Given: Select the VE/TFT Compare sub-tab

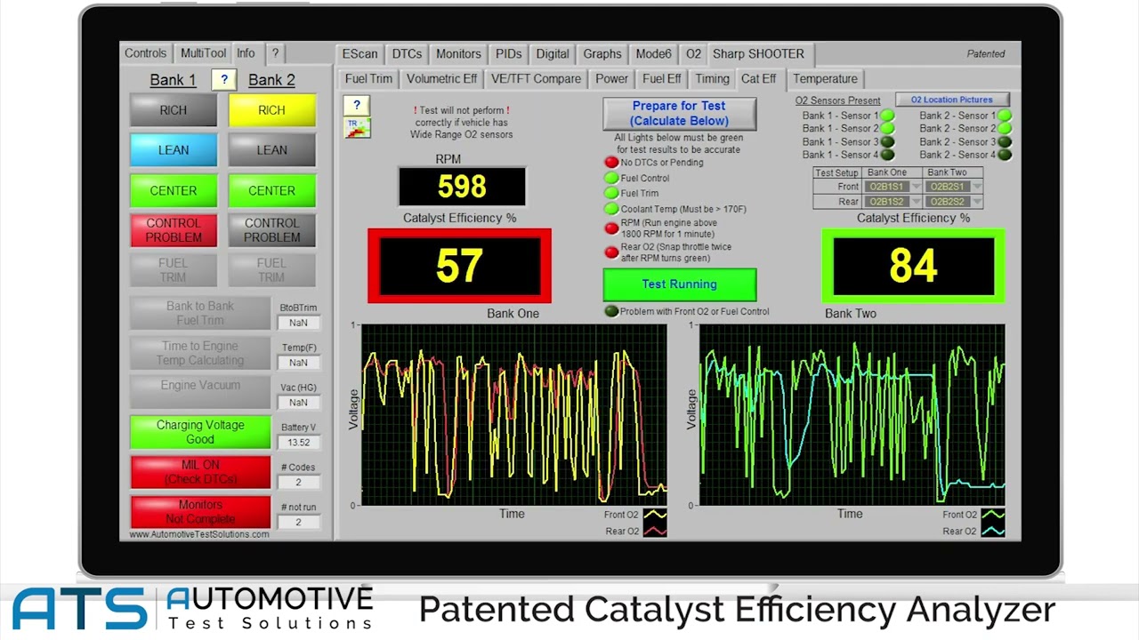Looking at the screenshot, I should coord(536,79).
